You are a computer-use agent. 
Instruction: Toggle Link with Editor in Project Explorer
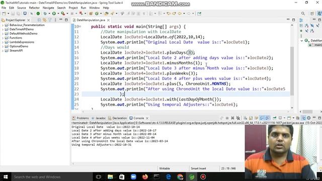[x=45, y=20]
